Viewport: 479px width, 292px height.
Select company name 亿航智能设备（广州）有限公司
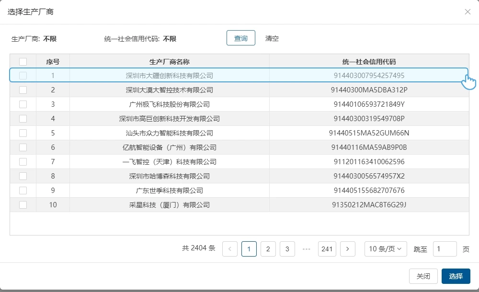170,147
